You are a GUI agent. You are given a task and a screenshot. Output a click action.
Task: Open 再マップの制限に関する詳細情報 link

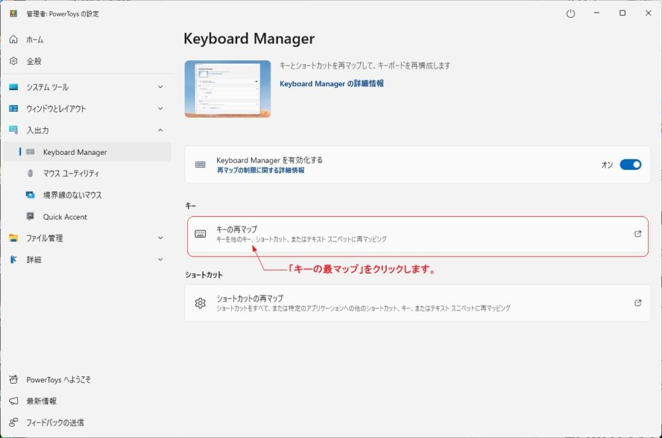coord(260,170)
